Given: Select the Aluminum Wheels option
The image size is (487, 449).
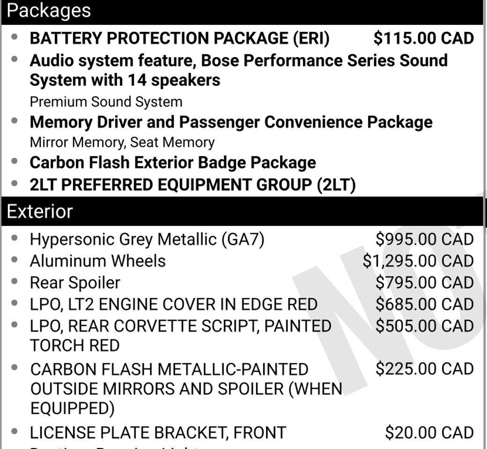Looking at the screenshot, I should (97, 261).
